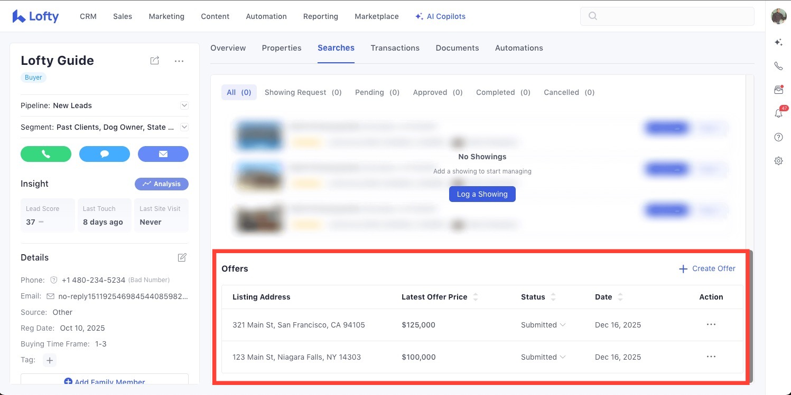Open the help question mark icon

click(x=778, y=137)
